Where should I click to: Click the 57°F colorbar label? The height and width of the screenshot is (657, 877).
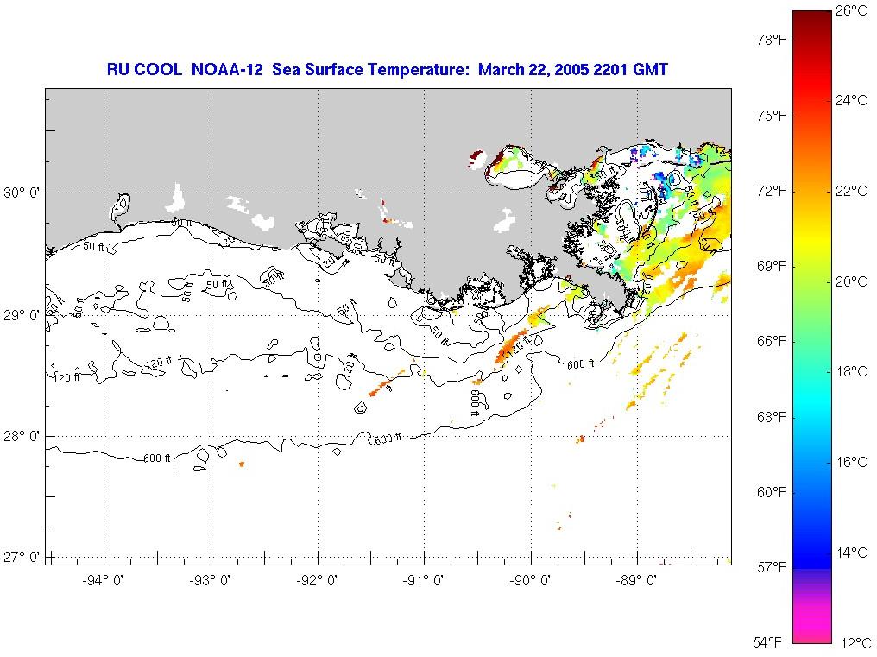click(x=771, y=568)
